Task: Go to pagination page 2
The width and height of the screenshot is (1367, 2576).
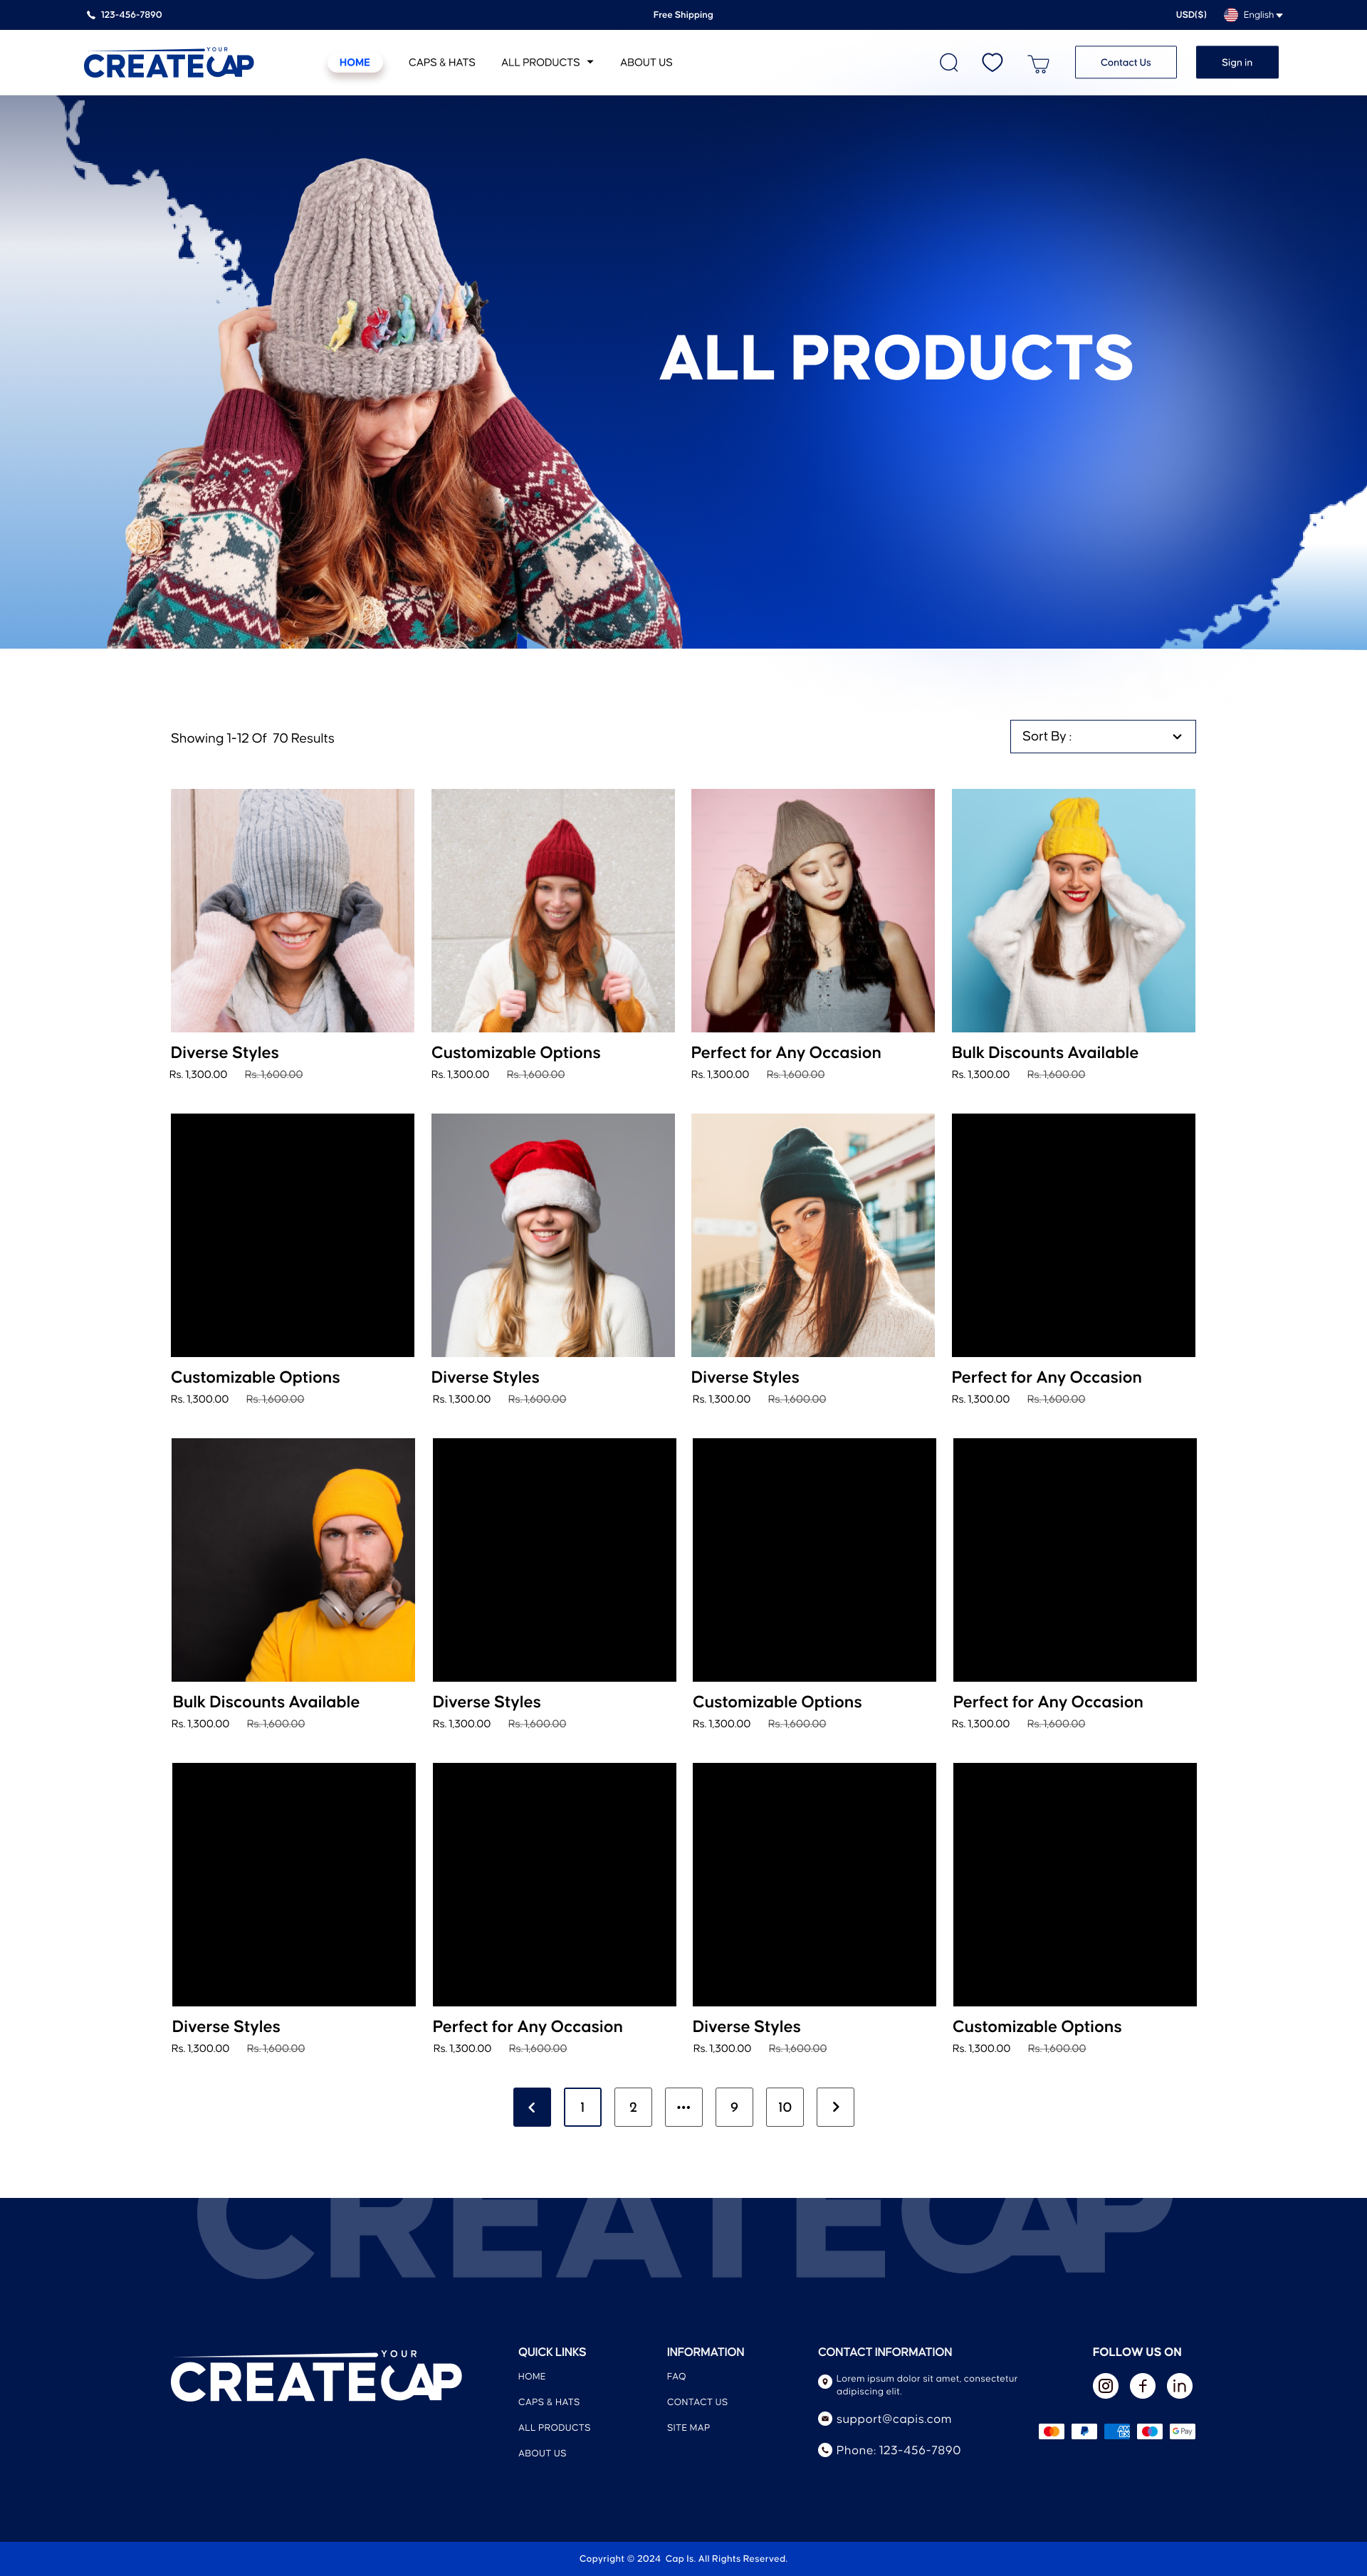Action: (x=633, y=2106)
